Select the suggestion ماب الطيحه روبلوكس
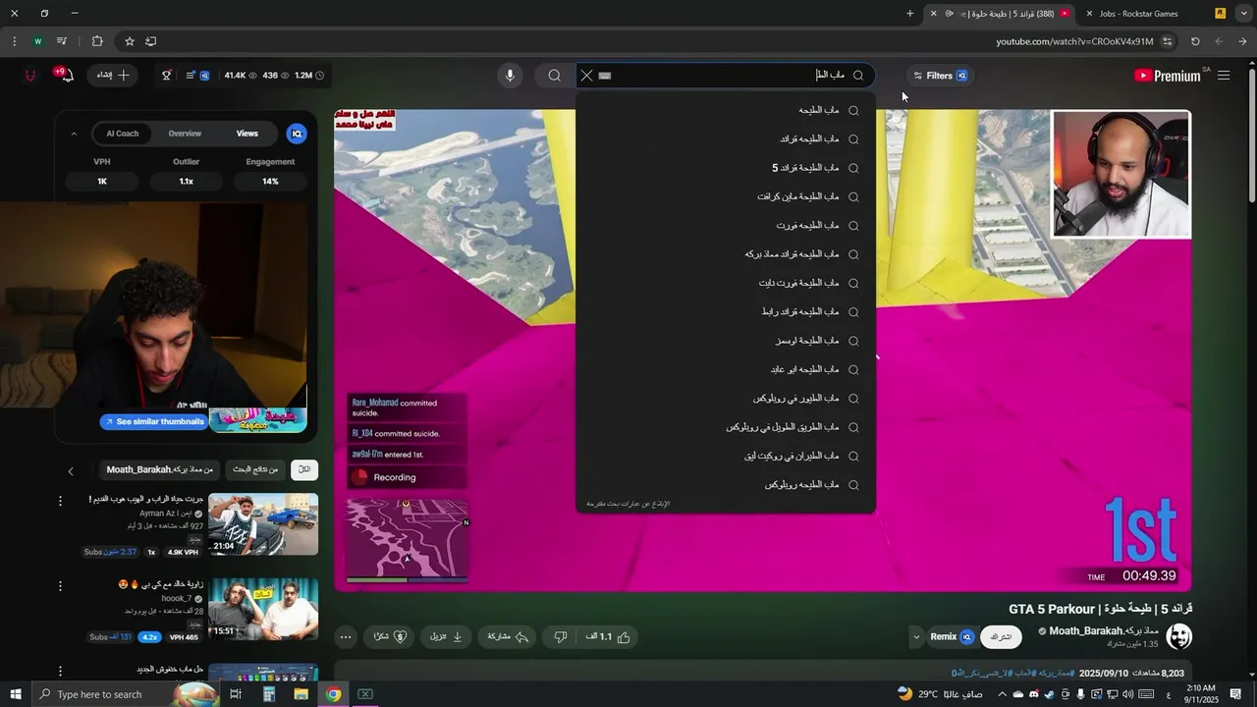The height and width of the screenshot is (707, 1257). point(726,485)
